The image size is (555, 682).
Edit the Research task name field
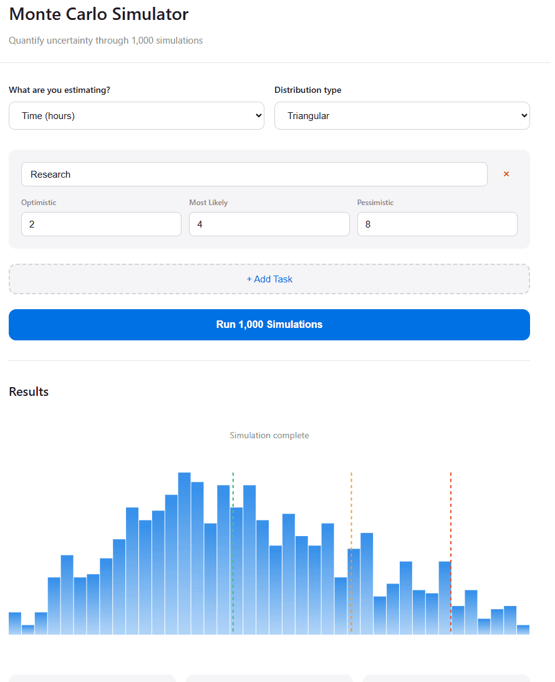click(254, 174)
